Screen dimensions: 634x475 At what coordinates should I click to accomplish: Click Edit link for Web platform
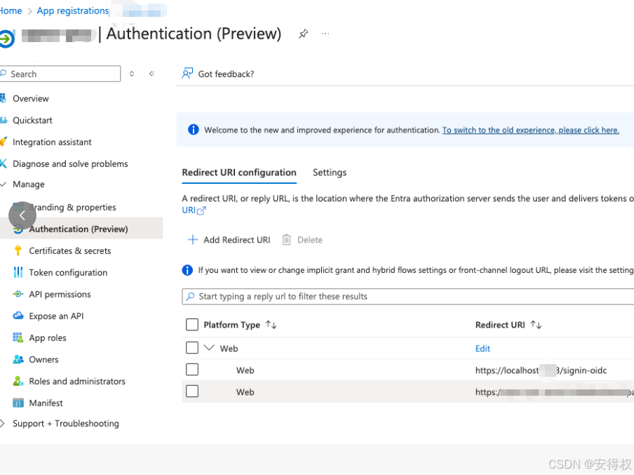coord(483,349)
